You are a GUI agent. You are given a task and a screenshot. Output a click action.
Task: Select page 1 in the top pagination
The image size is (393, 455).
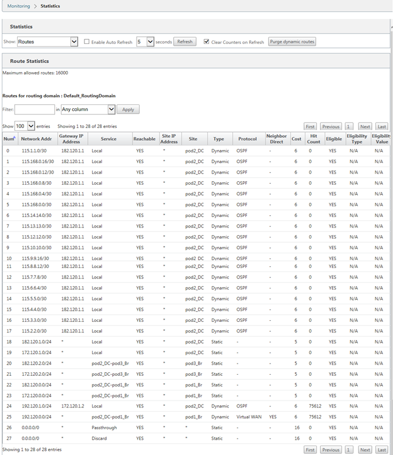coord(348,127)
